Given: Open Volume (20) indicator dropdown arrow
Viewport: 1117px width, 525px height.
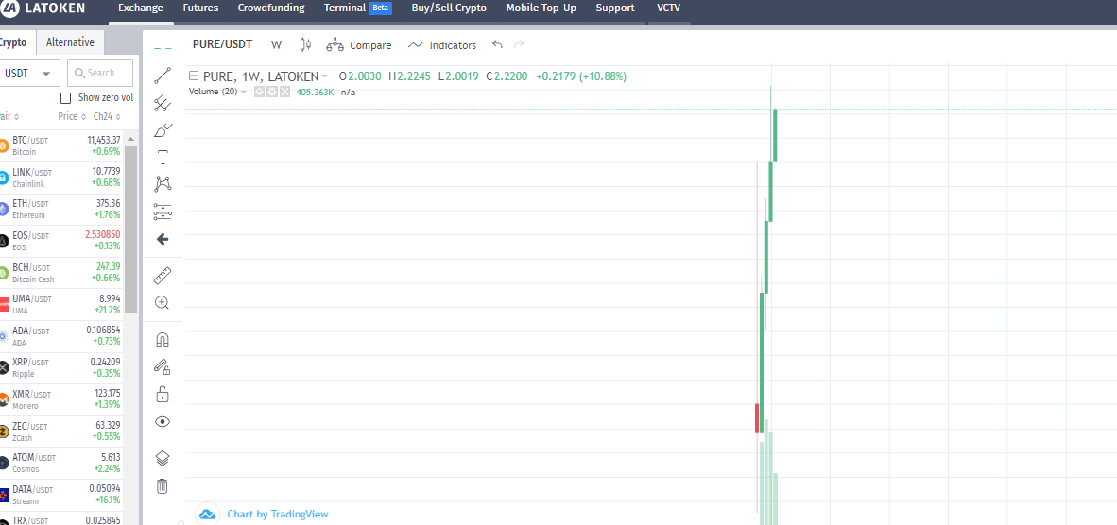Looking at the screenshot, I should pos(244,92).
